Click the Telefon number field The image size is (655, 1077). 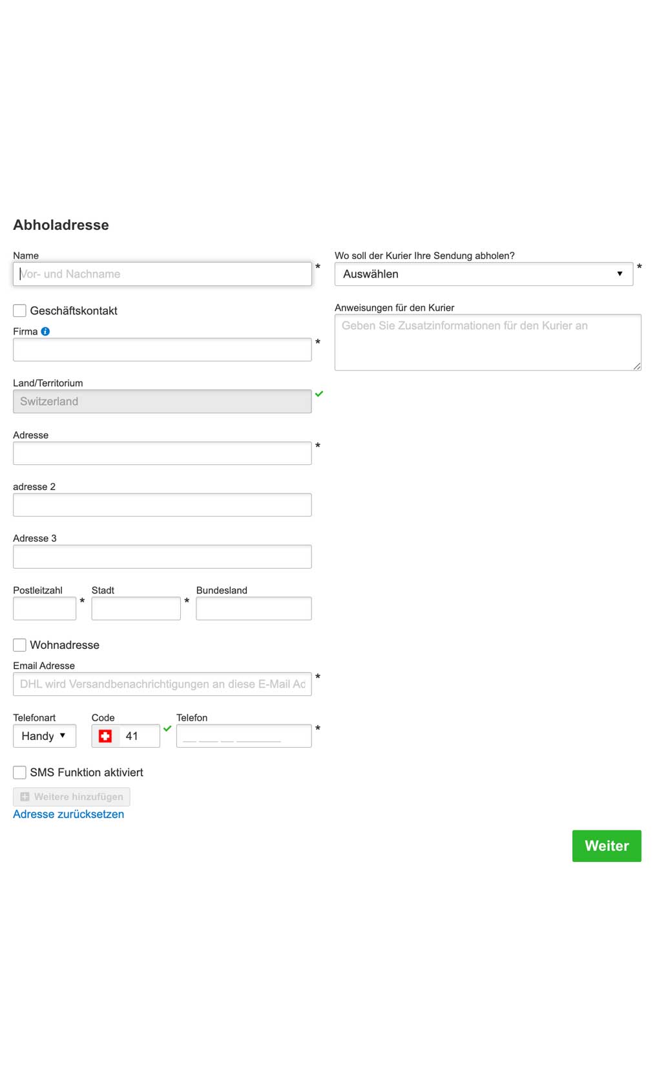click(x=244, y=736)
